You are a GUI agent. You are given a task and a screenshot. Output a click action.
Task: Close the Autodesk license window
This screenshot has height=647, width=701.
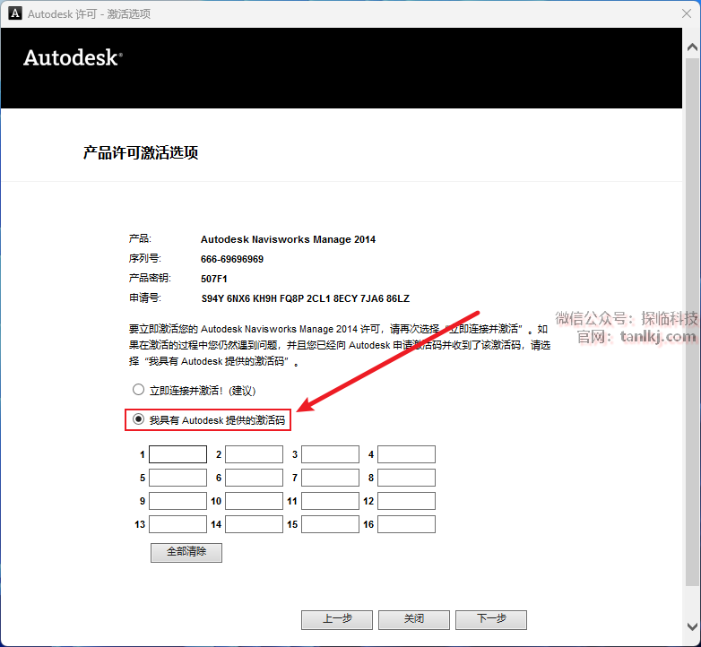pyautogui.click(x=687, y=13)
